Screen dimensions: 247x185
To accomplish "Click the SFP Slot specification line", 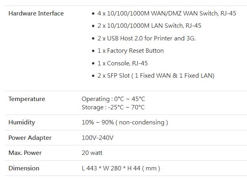I will (x=155, y=76).
